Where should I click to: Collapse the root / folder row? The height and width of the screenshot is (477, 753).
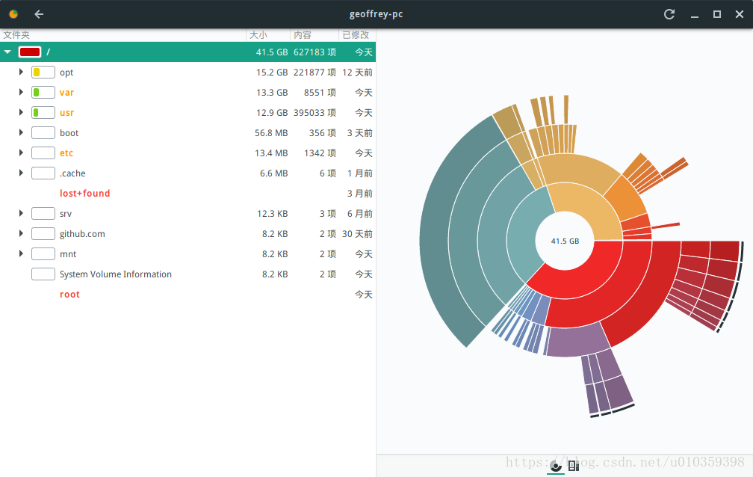click(7, 52)
